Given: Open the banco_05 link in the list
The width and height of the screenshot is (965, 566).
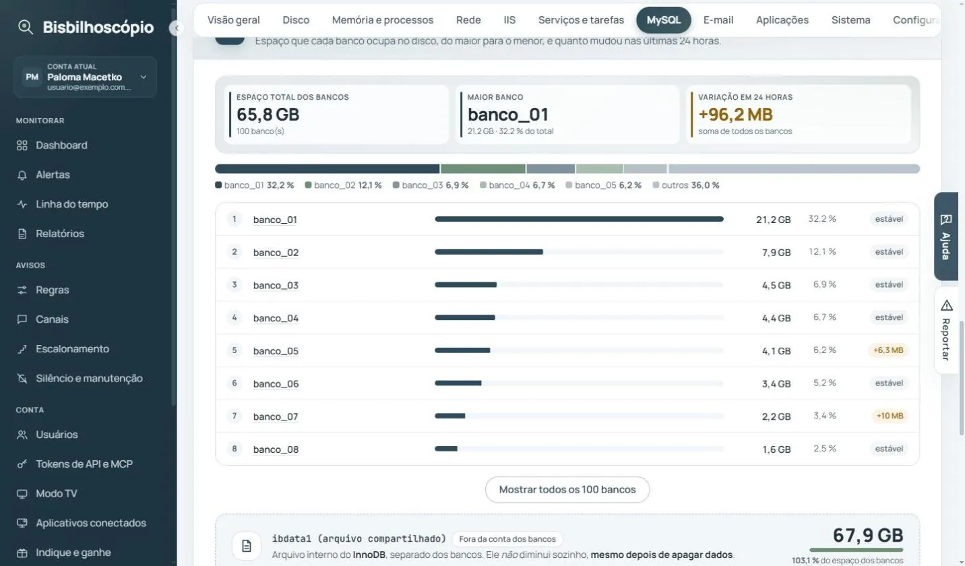Looking at the screenshot, I should pyautogui.click(x=276, y=351).
